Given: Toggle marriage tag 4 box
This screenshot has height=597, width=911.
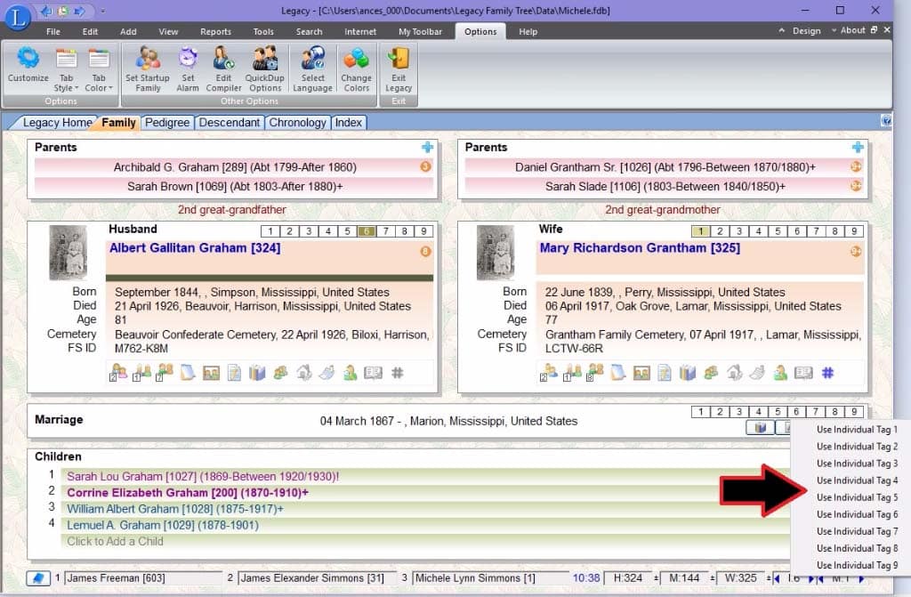Looking at the screenshot, I should click(x=758, y=412).
